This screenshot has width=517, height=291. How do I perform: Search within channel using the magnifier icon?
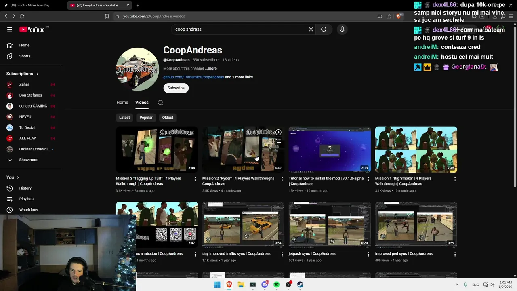click(x=160, y=103)
